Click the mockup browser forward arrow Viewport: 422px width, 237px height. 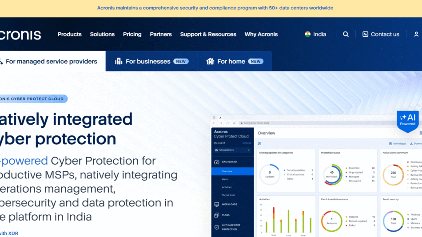tap(221, 123)
